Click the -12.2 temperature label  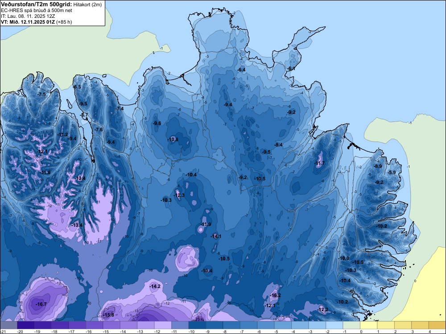pos(322,309)
